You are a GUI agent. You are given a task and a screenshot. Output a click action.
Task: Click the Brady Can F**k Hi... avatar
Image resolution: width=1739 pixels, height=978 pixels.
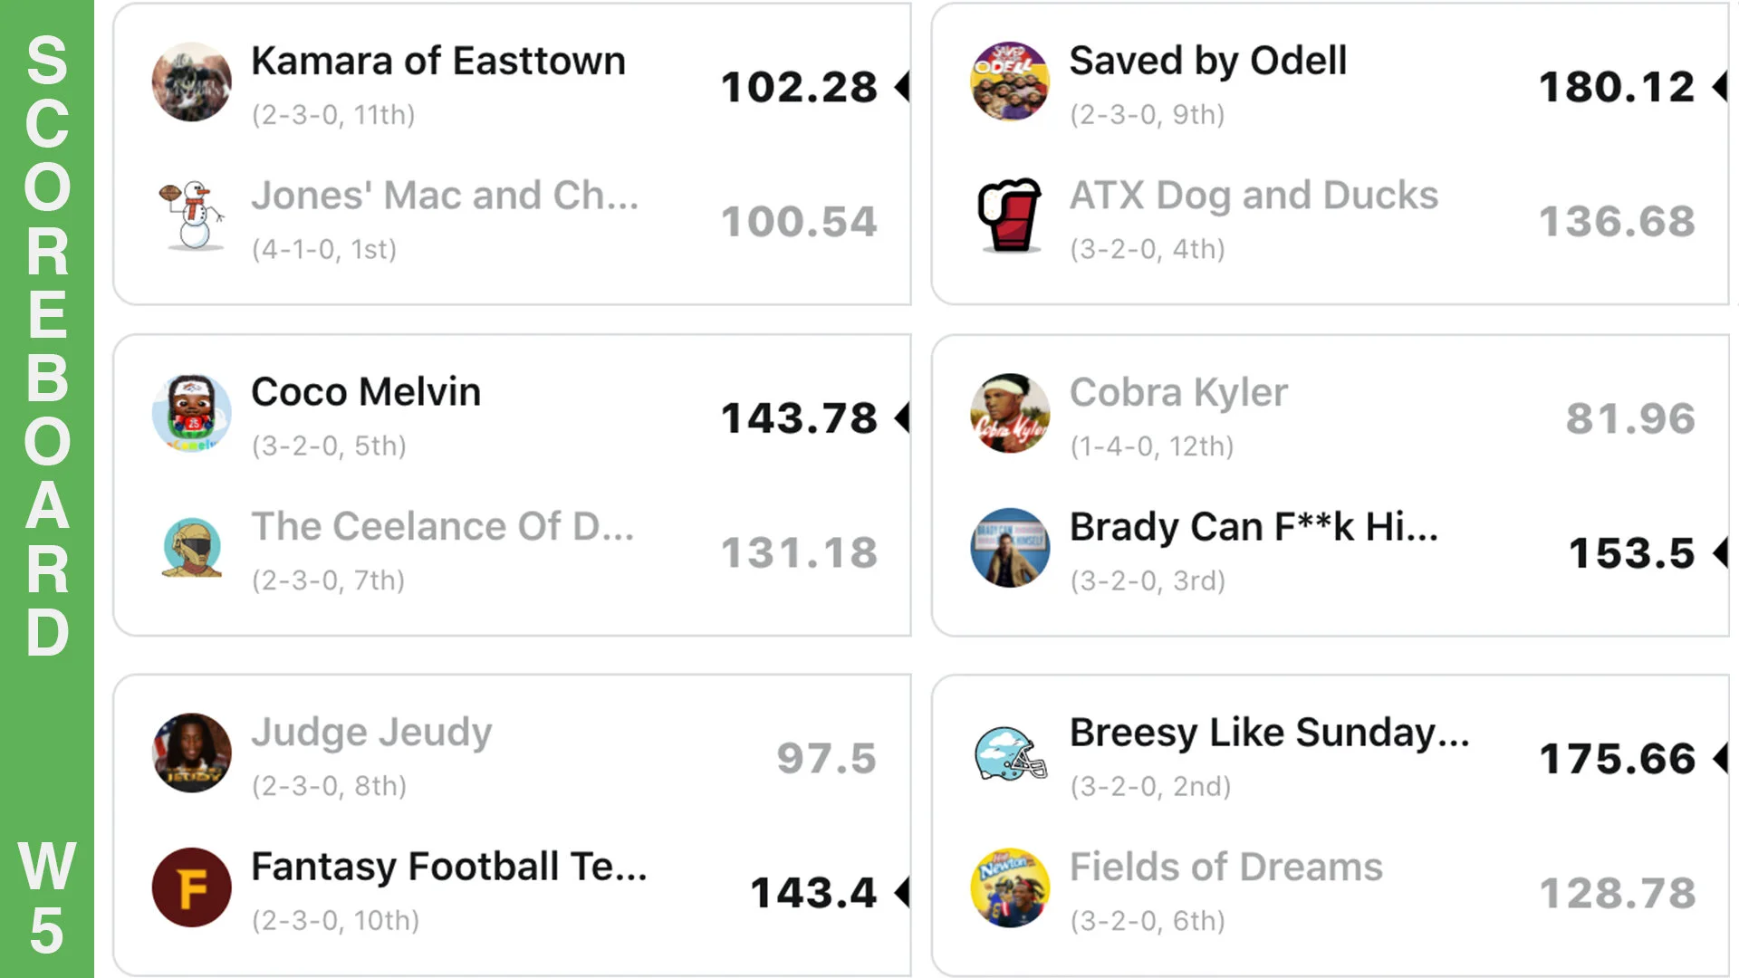coord(1010,548)
